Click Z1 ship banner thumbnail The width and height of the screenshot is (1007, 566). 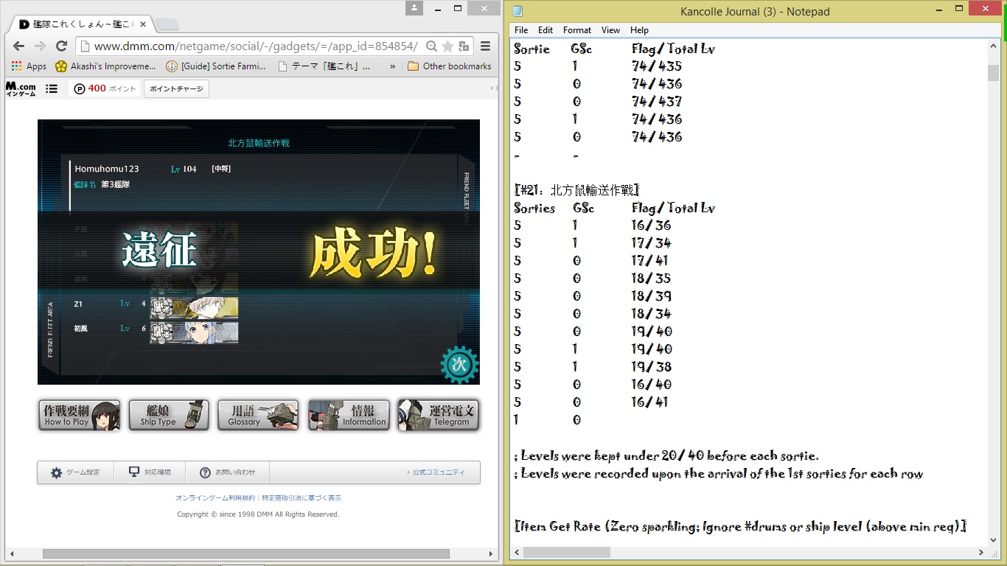click(x=194, y=307)
